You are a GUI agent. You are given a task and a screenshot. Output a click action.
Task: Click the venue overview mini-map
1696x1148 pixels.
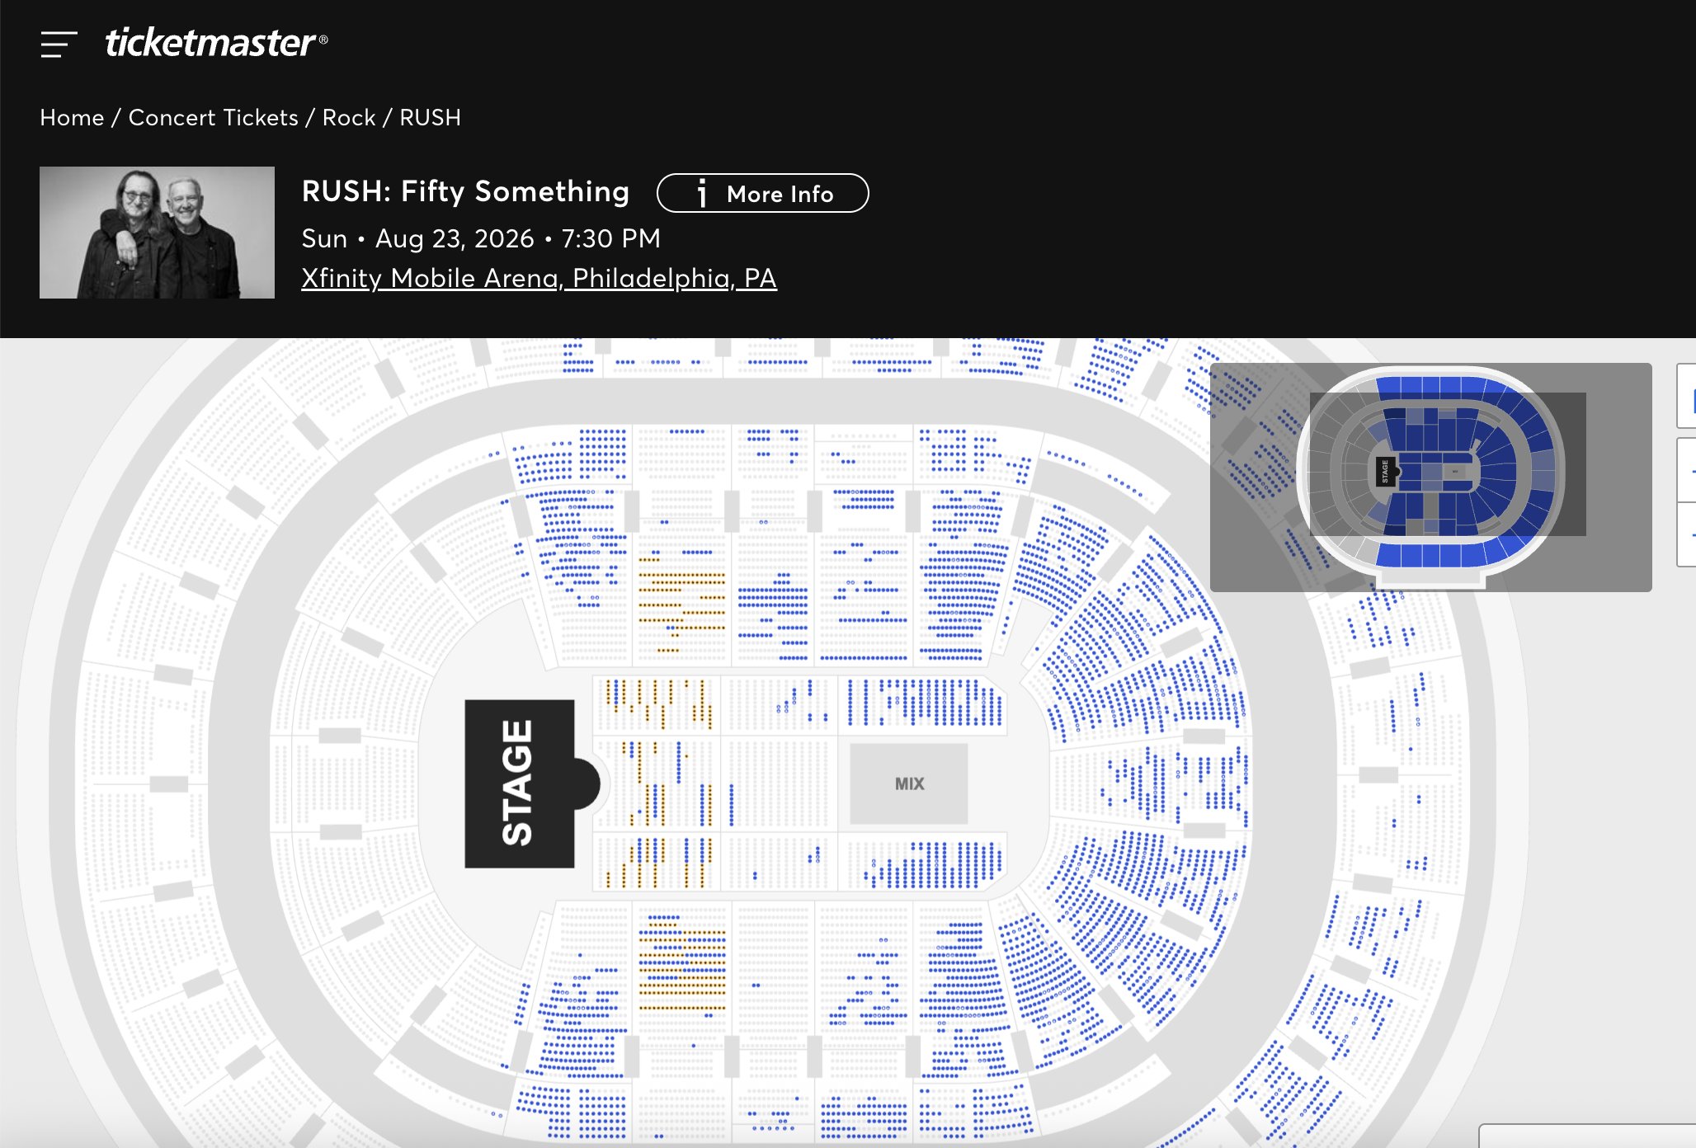(x=1430, y=477)
